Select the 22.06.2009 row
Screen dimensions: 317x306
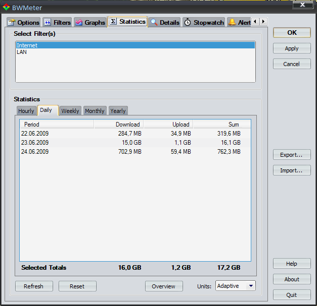[x=135, y=134]
